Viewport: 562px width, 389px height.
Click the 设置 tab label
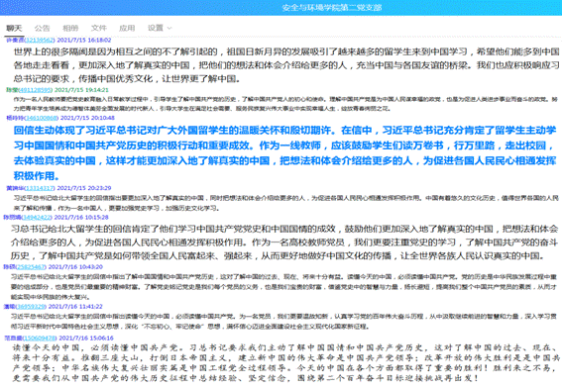(156, 28)
